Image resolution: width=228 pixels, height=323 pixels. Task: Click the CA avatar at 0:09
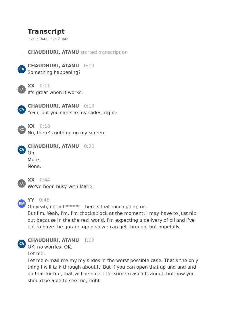click(x=22, y=69)
